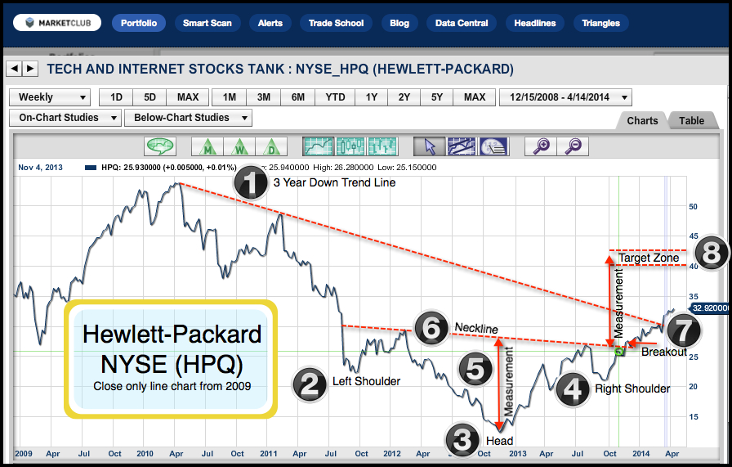The width and height of the screenshot is (732, 467).
Task: Toggle the weekly triangle (W) indicator
Action: pyautogui.click(x=239, y=146)
